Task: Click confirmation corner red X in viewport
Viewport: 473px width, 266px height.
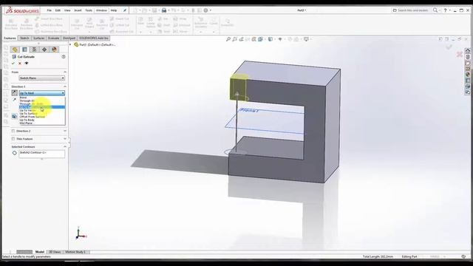Action: click(460, 54)
